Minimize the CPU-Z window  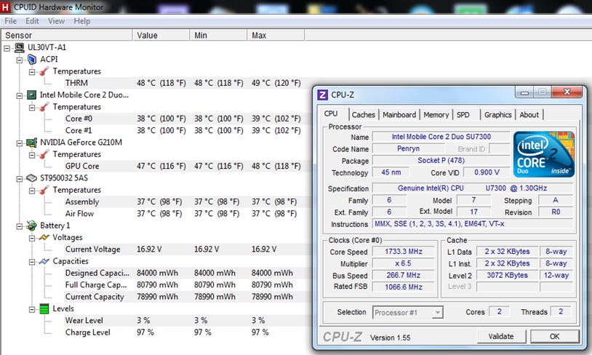pos(525,92)
